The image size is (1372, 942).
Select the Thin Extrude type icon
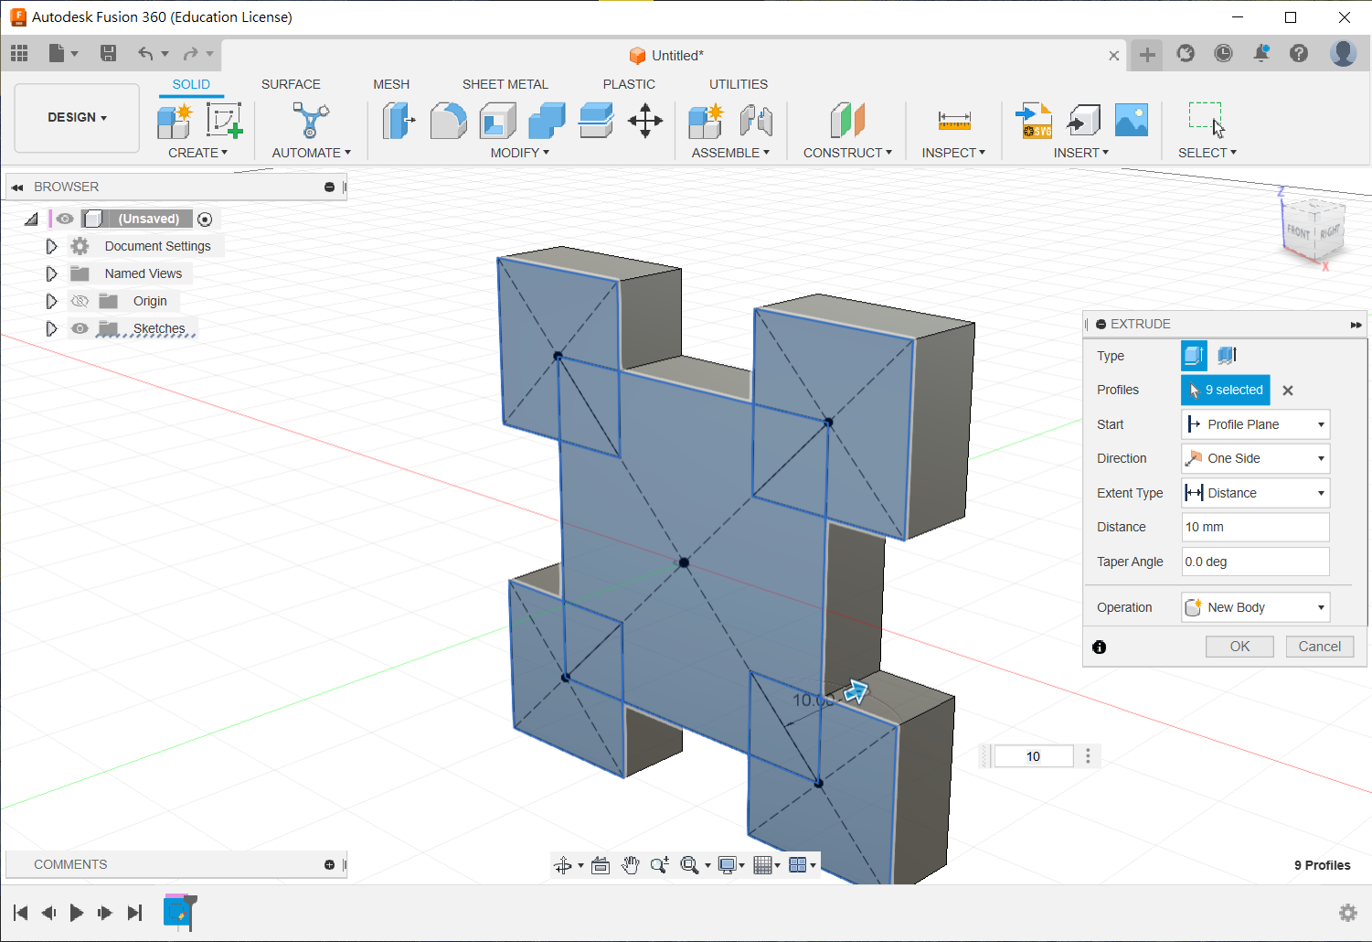1227,355
